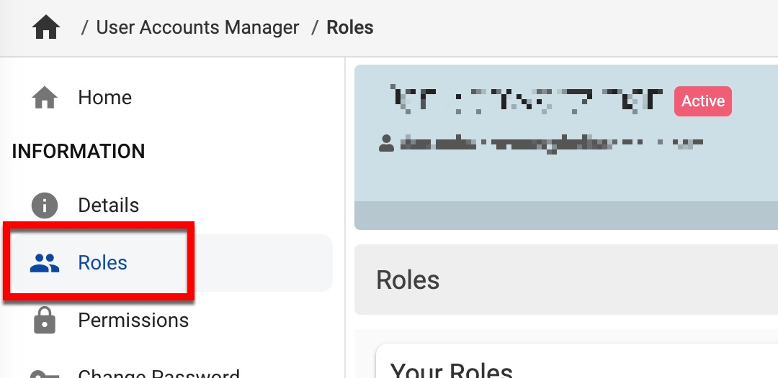Click the INFORMATION section heading

coord(79,152)
